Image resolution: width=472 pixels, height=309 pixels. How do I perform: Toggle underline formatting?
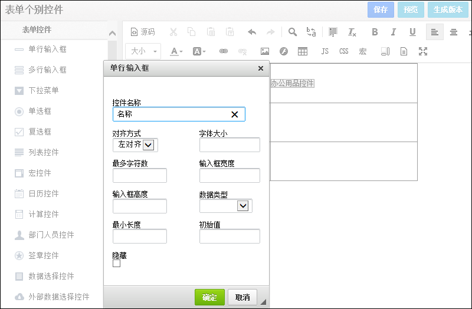pyautogui.click(x=412, y=32)
